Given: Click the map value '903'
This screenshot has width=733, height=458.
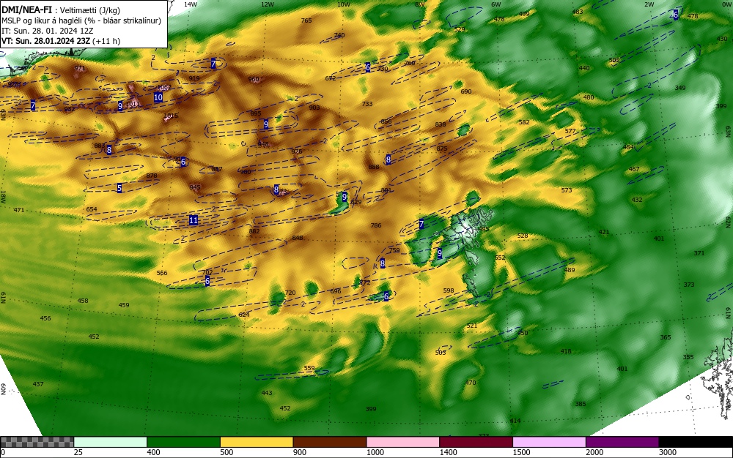Looking at the screenshot, I should click(x=314, y=108).
